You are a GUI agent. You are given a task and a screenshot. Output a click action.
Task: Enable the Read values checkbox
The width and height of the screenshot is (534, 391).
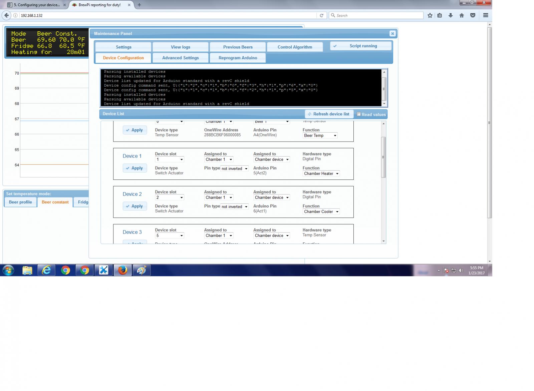pyautogui.click(x=359, y=114)
